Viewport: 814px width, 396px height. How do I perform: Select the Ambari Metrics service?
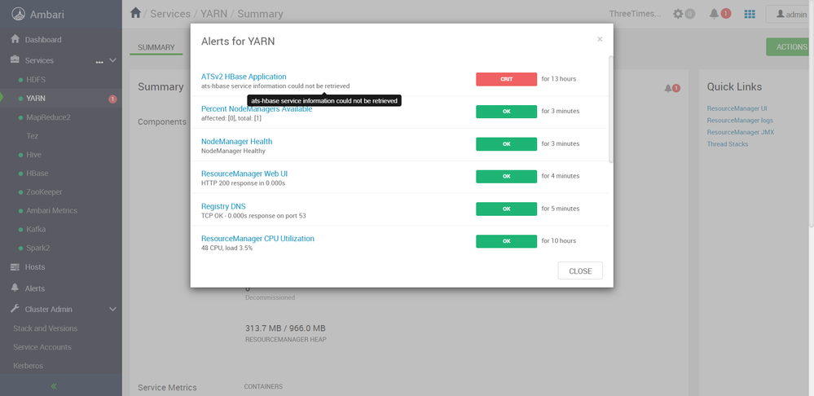pos(51,211)
